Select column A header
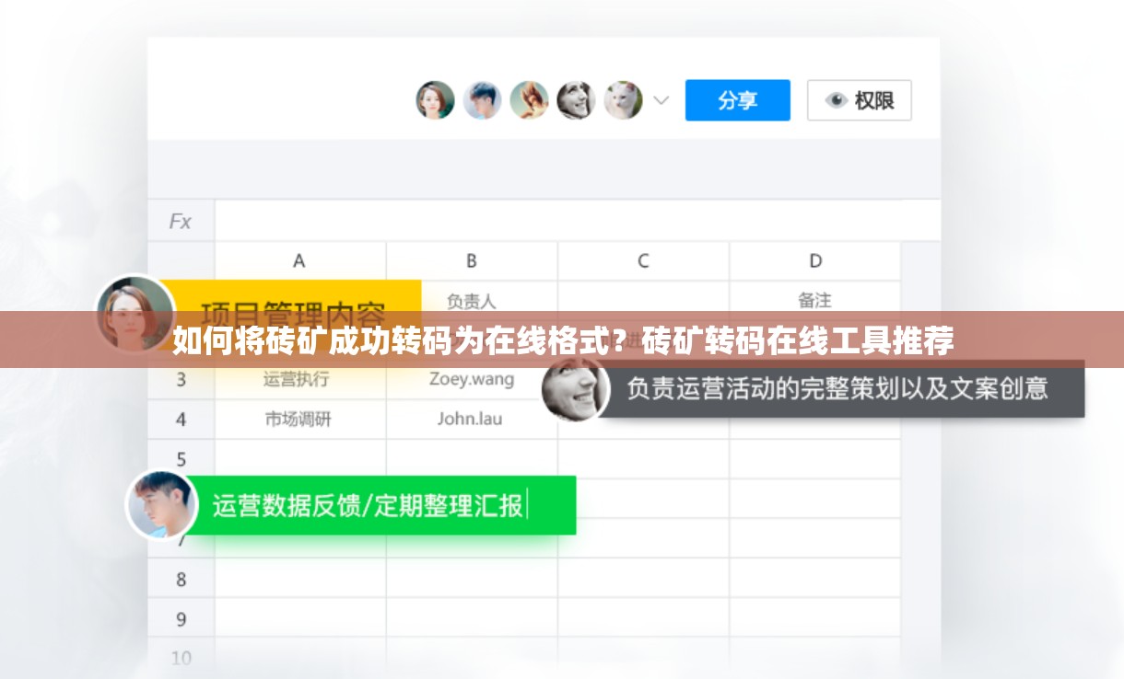This screenshot has height=679, width=1124. click(299, 261)
